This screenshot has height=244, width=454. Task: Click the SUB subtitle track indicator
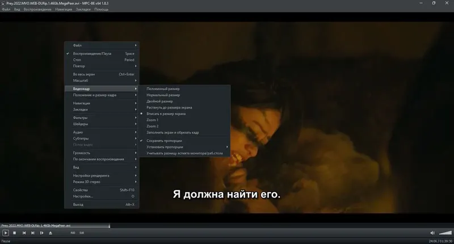[x=82, y=233]
